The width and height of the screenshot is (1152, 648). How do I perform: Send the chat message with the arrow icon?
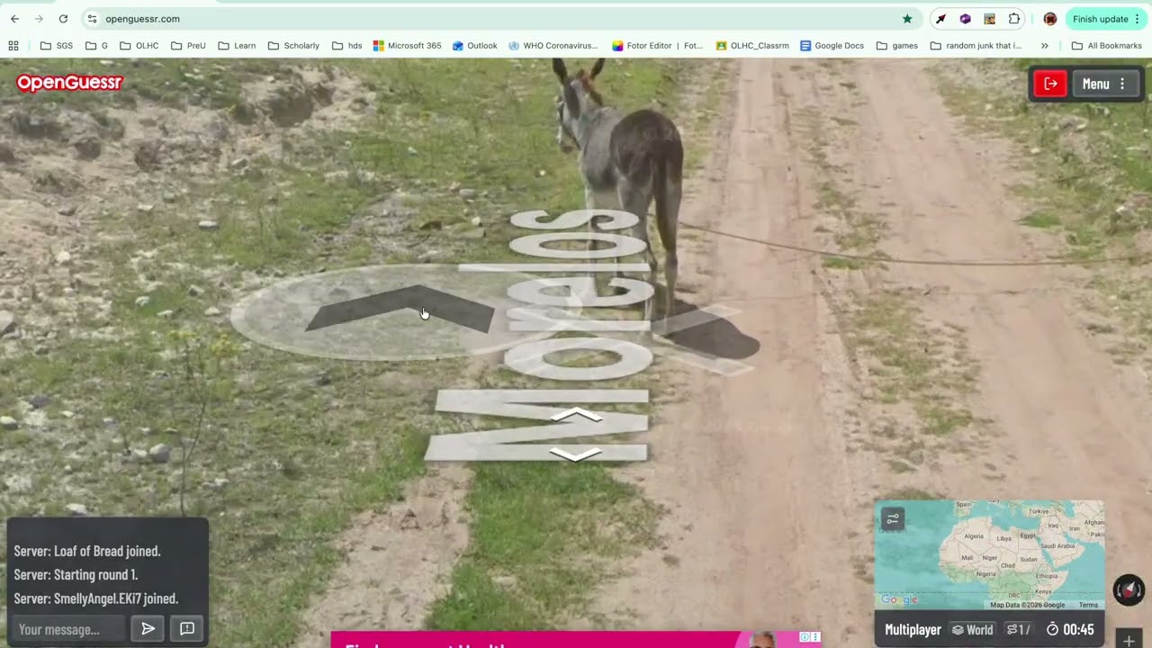(x=148, y=629)
